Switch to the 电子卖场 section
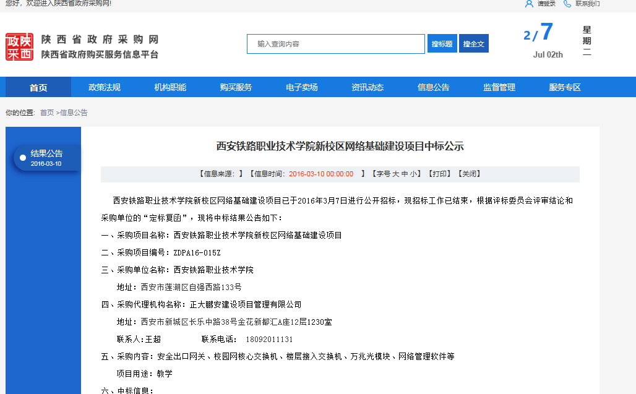 click(302, 87)
